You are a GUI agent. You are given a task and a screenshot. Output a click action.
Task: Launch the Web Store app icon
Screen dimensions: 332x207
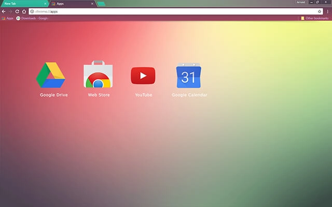[98, 74]
